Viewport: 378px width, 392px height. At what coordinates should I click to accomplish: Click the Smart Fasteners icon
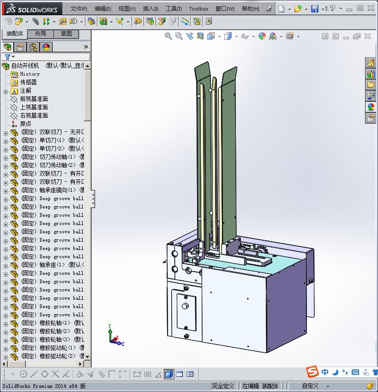point(63,22)
